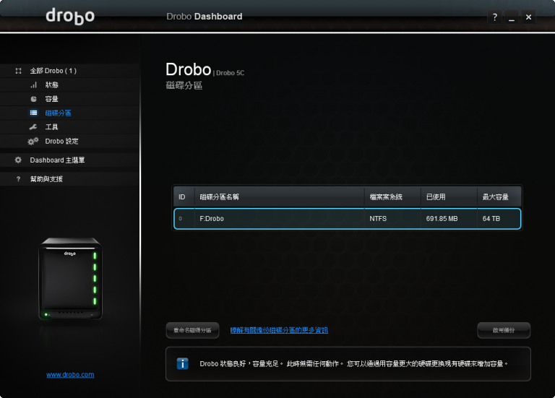The image size is (555, 398).
Task: Open 幫助與支援 help and support
Action: (x=46, y=179)
